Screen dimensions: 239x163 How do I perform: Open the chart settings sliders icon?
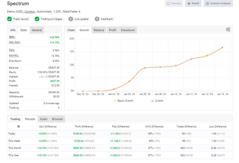tap(228, 29)
